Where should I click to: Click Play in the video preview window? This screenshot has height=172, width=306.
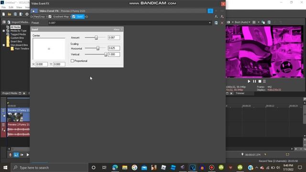(249, 81)
